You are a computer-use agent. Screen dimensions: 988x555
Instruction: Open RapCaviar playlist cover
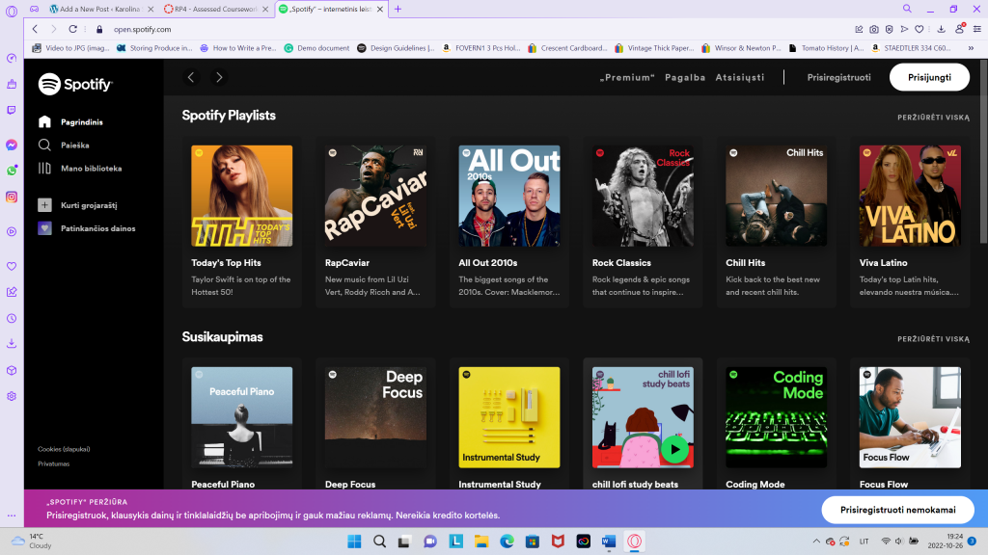point(375,196)
